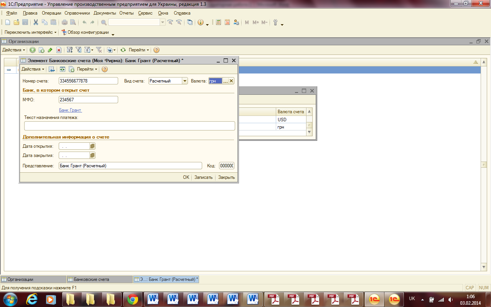The height and width of the screenshot is (307, 491).
Task: Open the Документы menu
Action: point(105,13)
